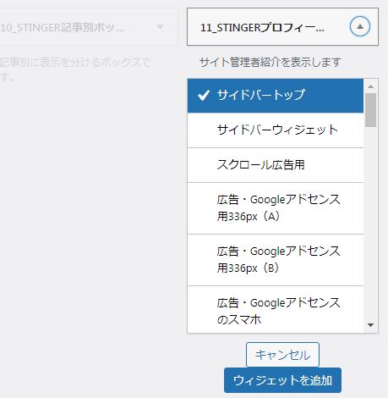The height and width of the screenshot is (398, 388).
Task: Click the scrollbar up arrow in list
Action: click(370, 86)
